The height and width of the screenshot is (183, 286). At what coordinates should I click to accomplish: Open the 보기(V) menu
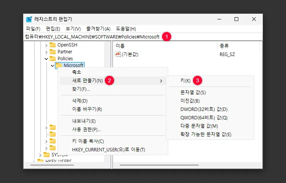73,29
